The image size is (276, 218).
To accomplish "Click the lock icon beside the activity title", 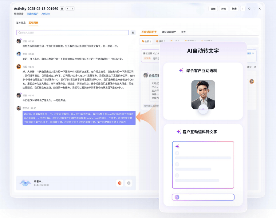I will (x=62, y=9).
